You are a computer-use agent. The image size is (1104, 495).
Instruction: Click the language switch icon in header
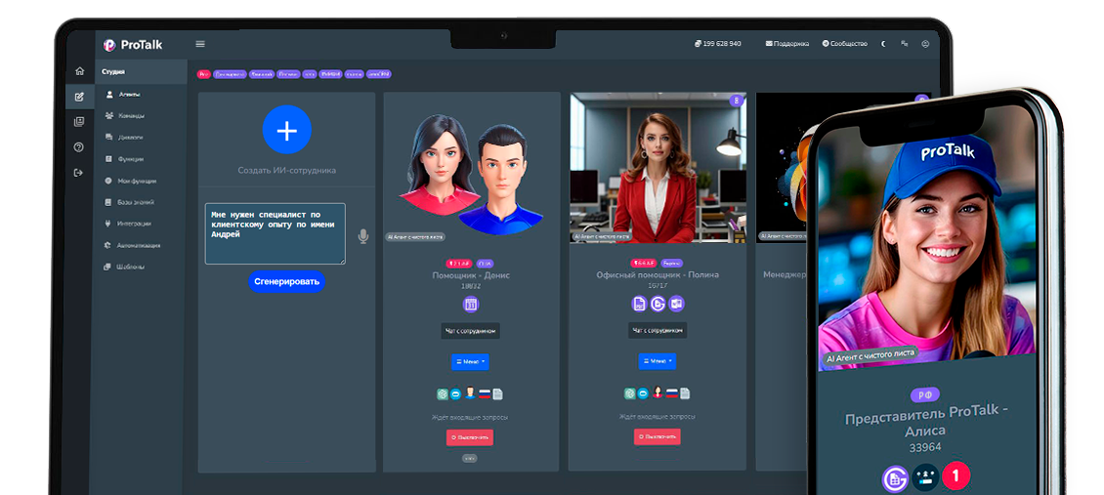(x=905, y=44)
